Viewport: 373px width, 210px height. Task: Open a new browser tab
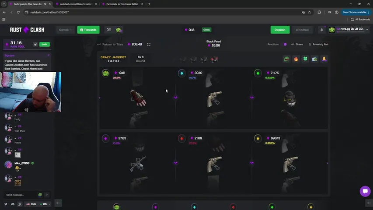tap(149, 4)
